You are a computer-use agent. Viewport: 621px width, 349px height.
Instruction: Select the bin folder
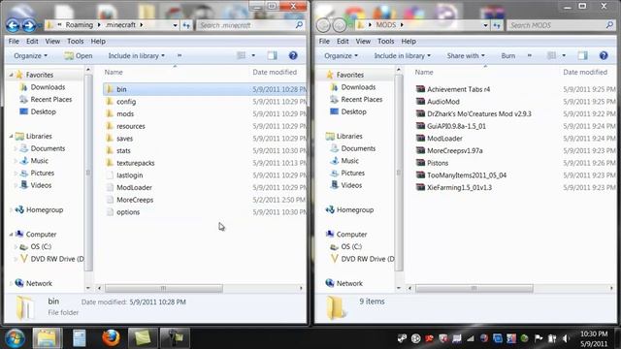[x=204, y=89]
